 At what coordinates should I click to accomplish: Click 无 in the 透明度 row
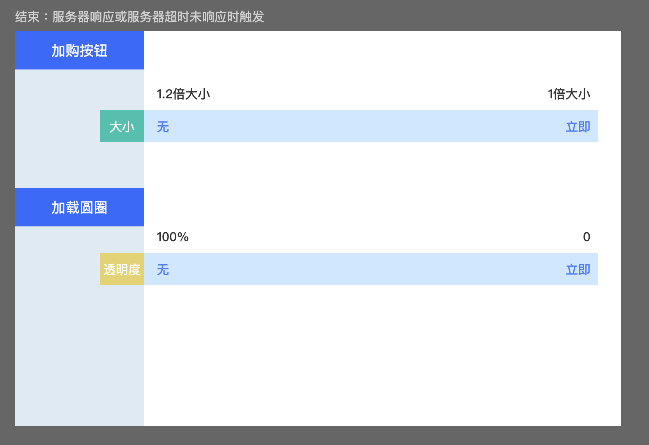163,270
